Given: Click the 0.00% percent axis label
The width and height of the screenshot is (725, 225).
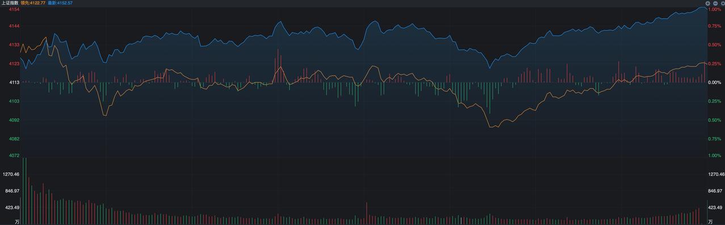Looking at the screenshot, I should click(715, 82).
